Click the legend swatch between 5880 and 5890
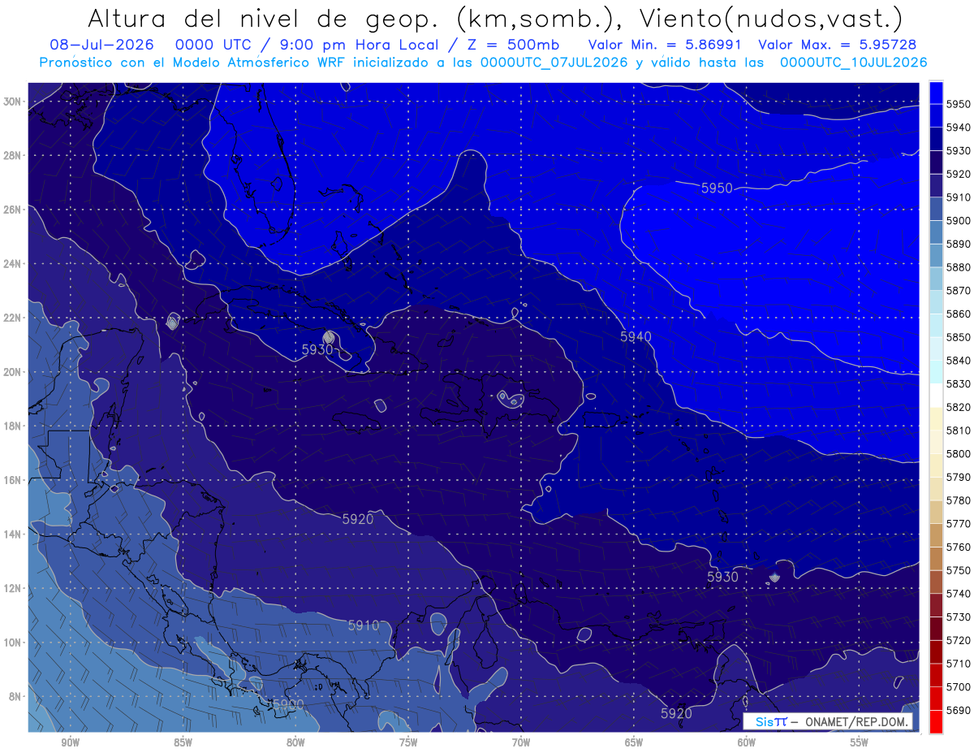974x753 pixels. [x=936, y=255]
